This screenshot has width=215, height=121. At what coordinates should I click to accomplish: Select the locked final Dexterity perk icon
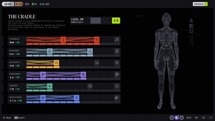pyautogui.click(x=117, y=63)
